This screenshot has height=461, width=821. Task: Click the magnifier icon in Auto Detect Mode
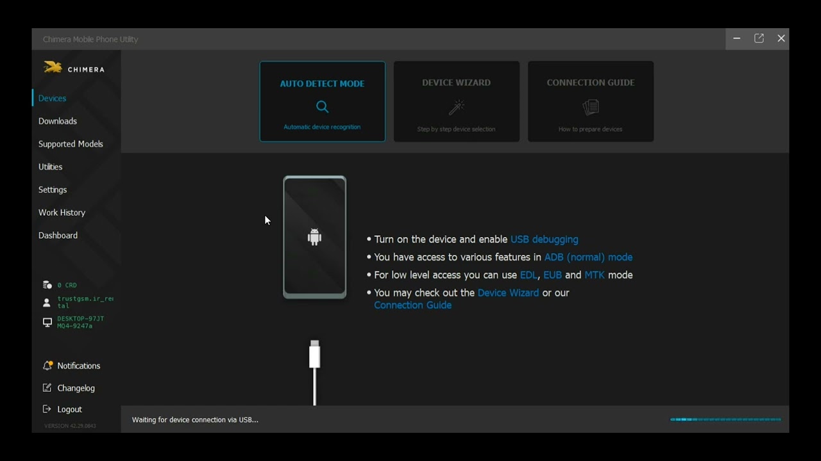point(322,106)
